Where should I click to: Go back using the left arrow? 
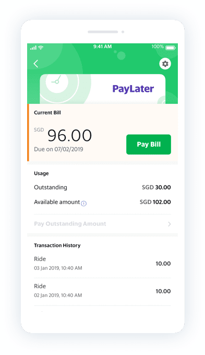click(x=36, y=64)
